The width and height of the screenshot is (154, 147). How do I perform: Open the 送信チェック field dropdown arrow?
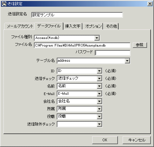pos(99,79)
